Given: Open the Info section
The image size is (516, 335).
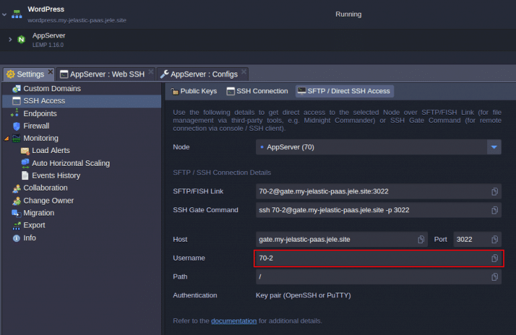Looking at the screenshot, I should 81,238.
